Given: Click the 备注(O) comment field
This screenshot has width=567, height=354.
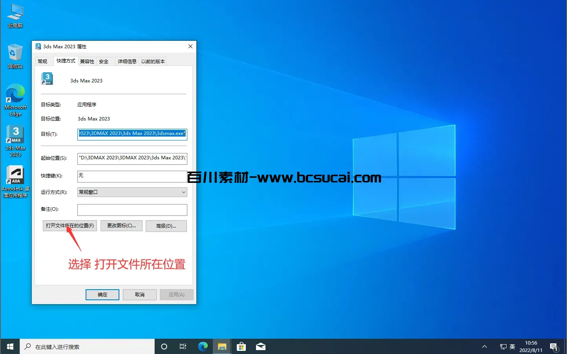Looking at the screenshot, I should [132, 210].
